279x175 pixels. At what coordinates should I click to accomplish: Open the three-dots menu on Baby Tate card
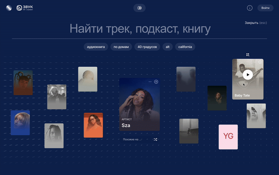(x=254, y=62)
